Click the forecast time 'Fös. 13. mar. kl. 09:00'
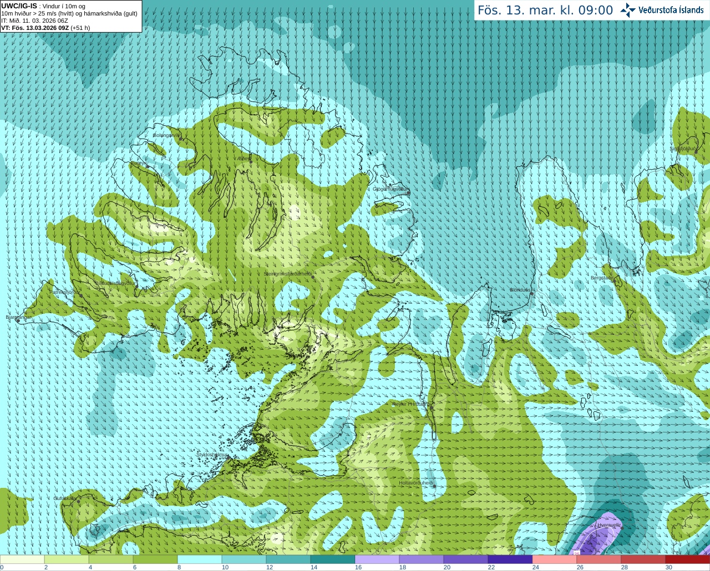 (x=545, y=10)
